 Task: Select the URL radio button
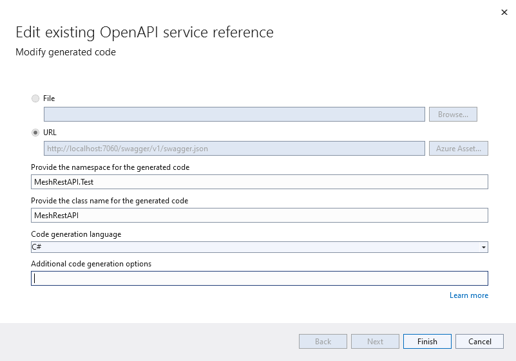(35, 133)
